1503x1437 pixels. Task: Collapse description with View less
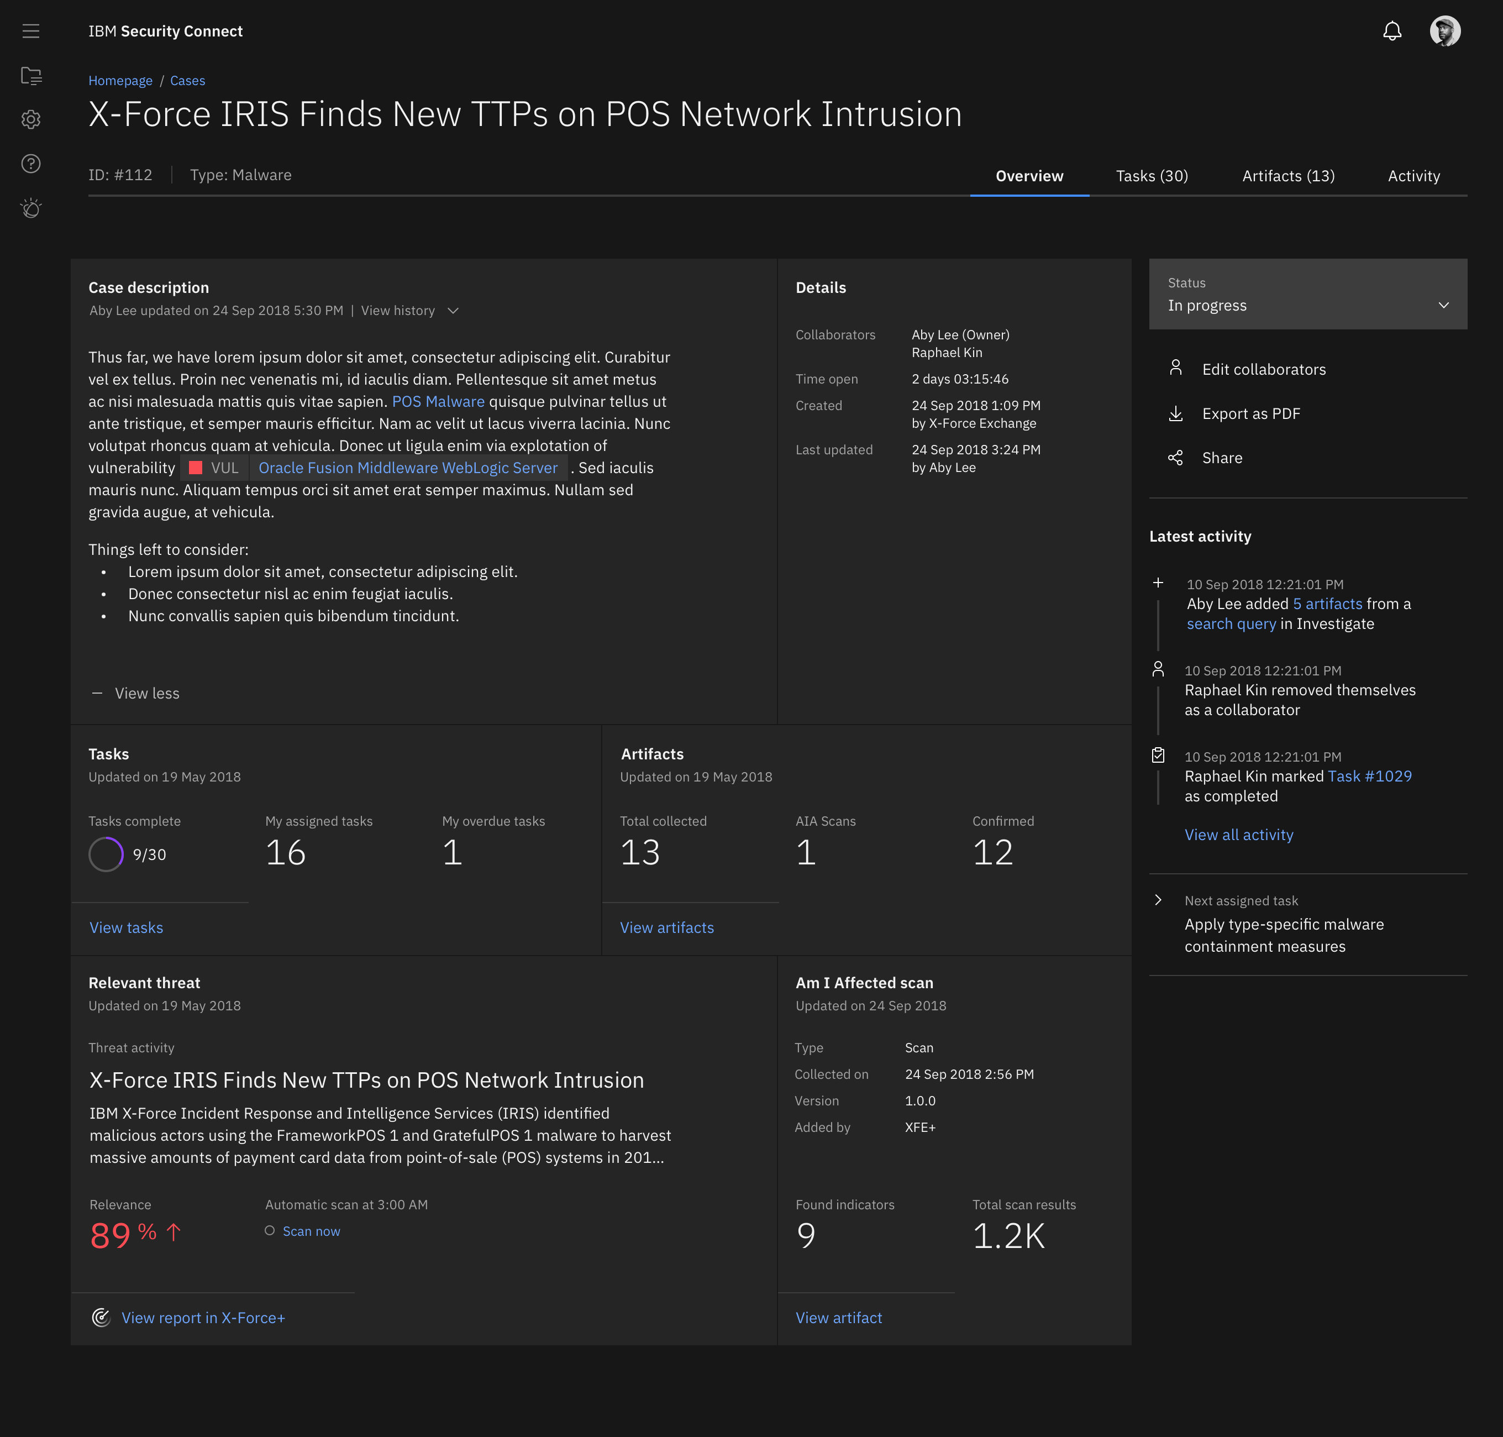(147, 693)
